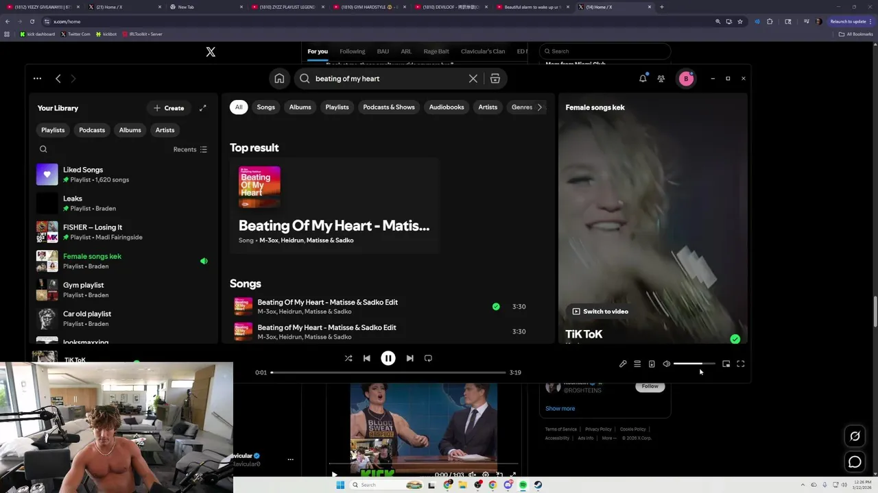This screenshot has width=878, height=493.
Task: Open Connect to a device icon
Action: tap(652, 364)
